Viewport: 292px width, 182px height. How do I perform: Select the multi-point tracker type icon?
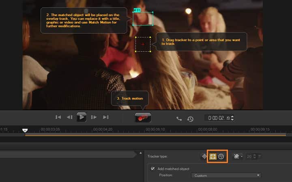pos(221,156)
